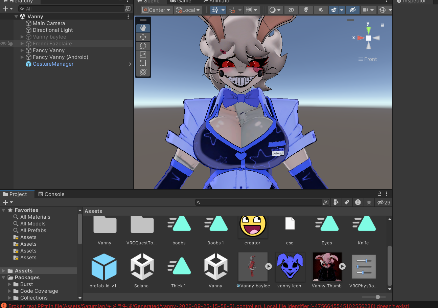Viewport: 438px width, 308px height.
Task: Select the Scale tool
Action: click(x=143, y=54)
